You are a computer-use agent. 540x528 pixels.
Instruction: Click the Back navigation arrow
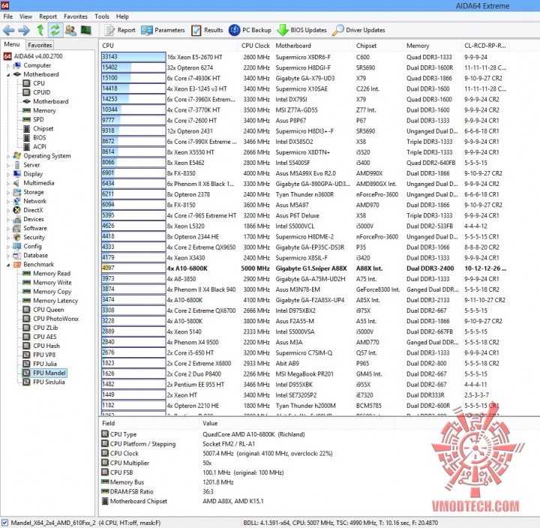coord(8,30)
